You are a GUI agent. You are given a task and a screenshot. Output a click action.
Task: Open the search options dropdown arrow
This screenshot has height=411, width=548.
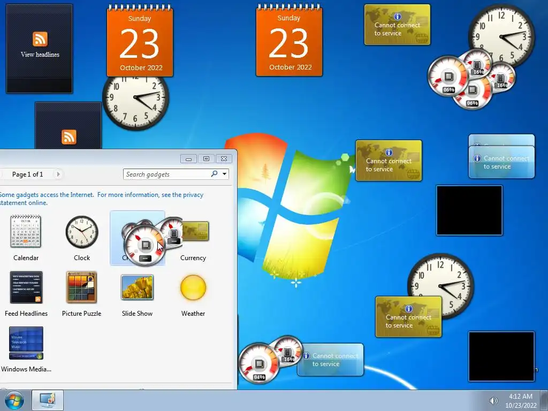pyautogui.click(x=224, y=174)
